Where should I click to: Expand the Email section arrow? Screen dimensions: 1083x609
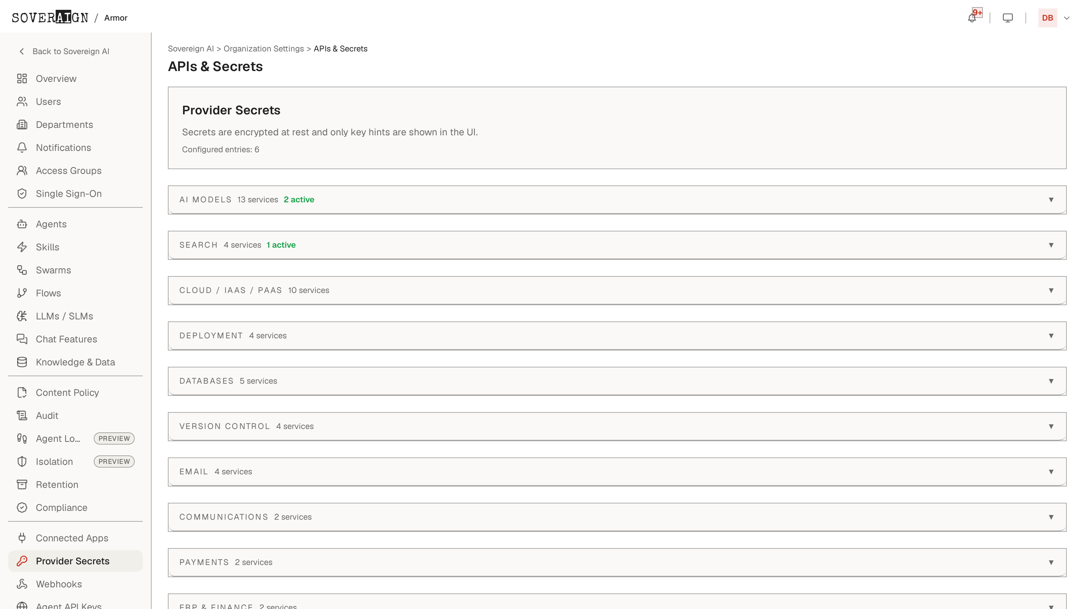pos(1051,472)
